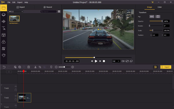Open the Text tool panel
Image resolution: width=174 pixels, height=109 pixels.
(3, 28)
